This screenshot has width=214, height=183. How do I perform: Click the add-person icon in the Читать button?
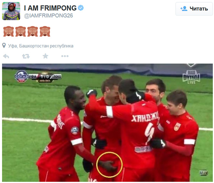[184, 9]
